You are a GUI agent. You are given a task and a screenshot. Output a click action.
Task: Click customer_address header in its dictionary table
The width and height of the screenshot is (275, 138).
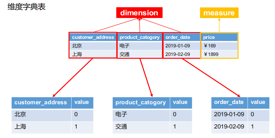tap(41, 103)
